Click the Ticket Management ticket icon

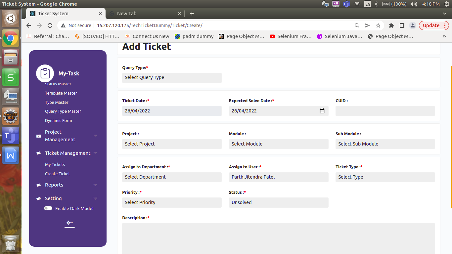39,153
